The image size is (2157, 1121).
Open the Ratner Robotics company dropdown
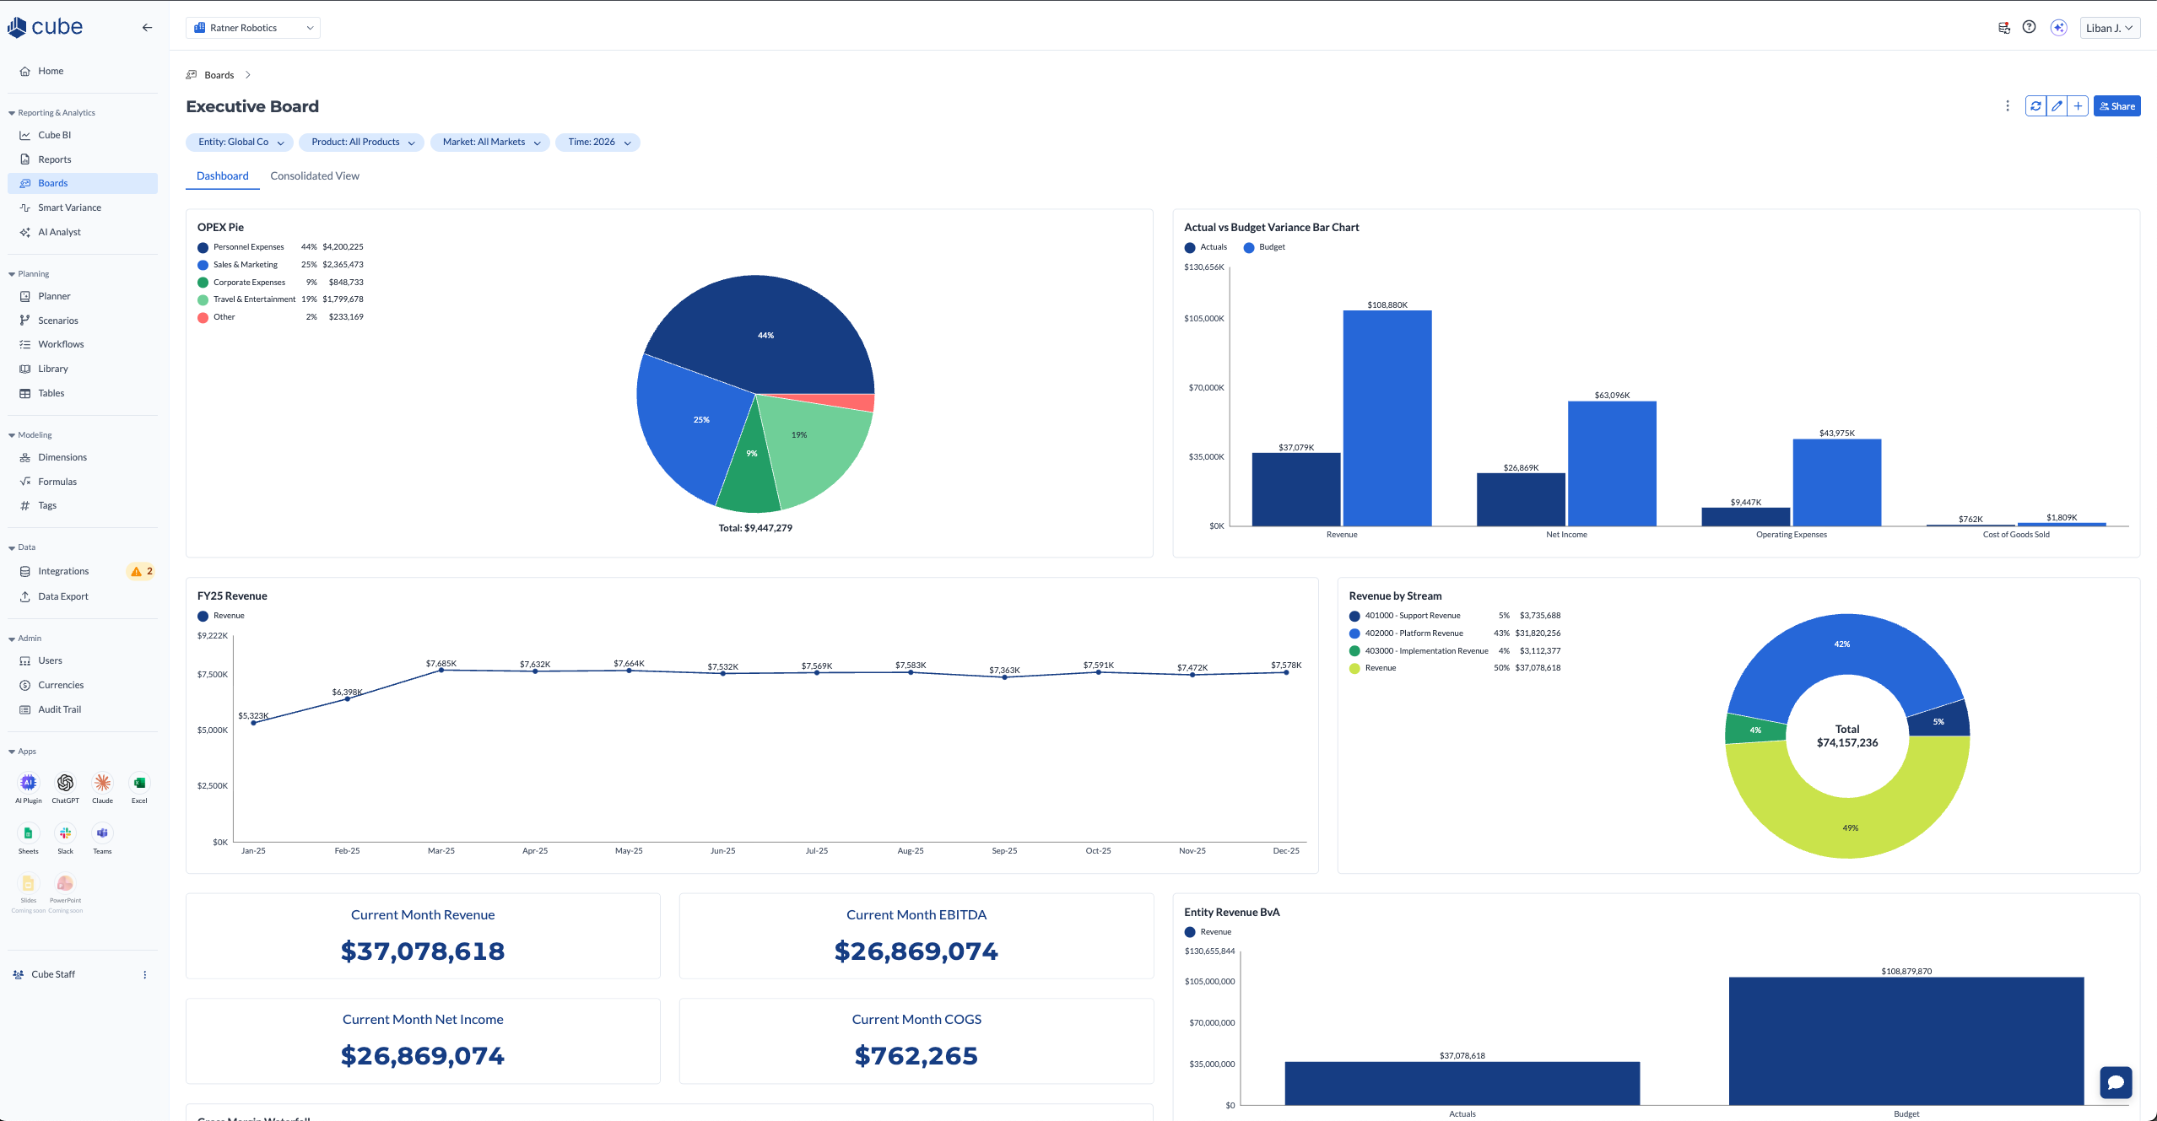point(253,28)
